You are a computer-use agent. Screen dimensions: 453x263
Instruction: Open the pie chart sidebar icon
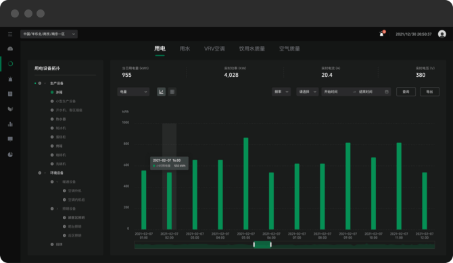click(10, 154)
